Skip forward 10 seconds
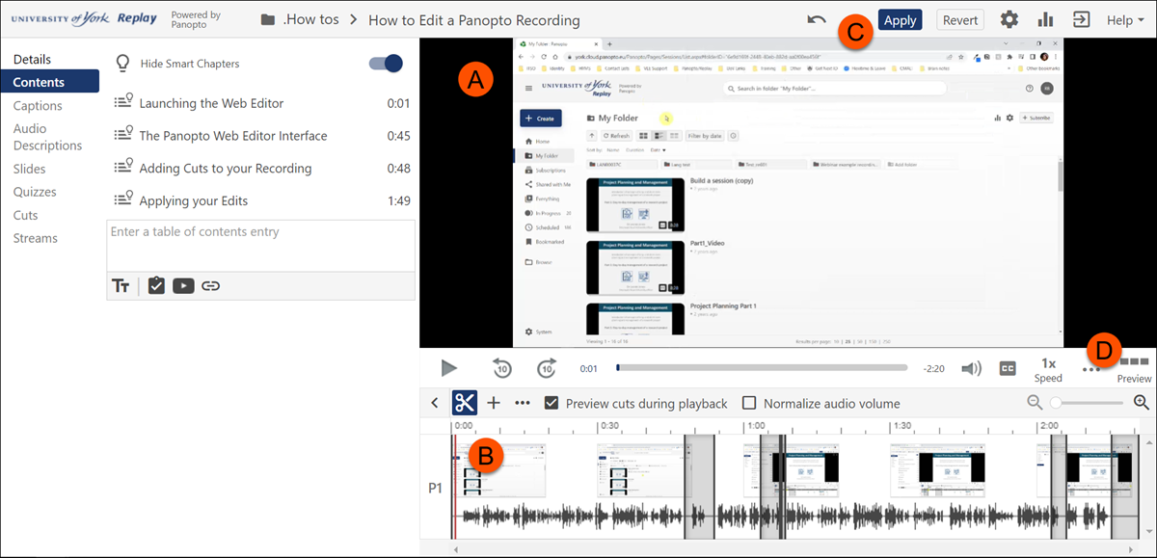Viewport: 1157px width, 558px height. click(x=548, y=368)
